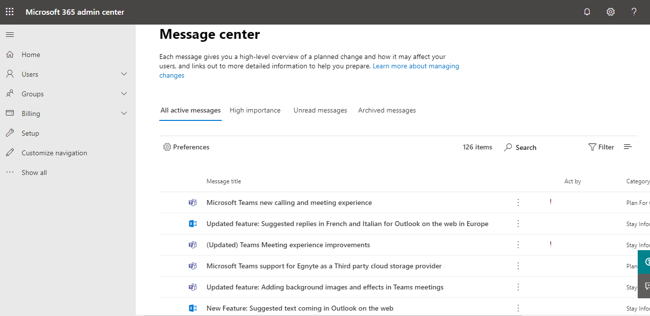Viewport: 650px width, 316px height.
Task: Open the list view options icon
Action: pyautogui.click(x=628, y=147)
